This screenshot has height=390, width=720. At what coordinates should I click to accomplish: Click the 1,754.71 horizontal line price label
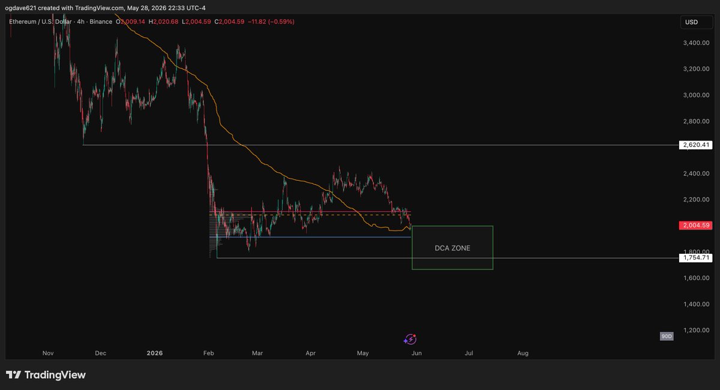[695, 258]
